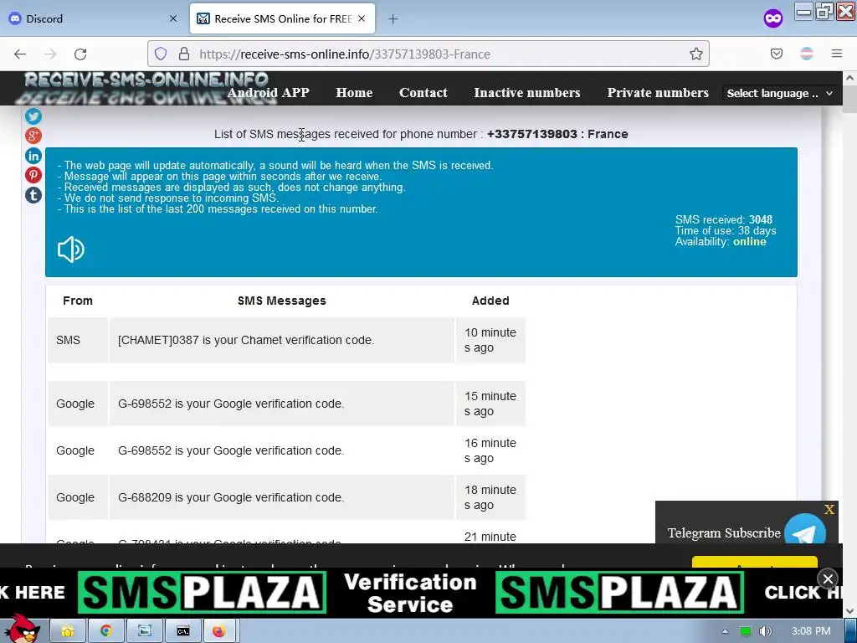The height and width of the screenshot is (643, 857).
Task: Click the SMS sender cell in first row
Action: click(x=78, y=340)
